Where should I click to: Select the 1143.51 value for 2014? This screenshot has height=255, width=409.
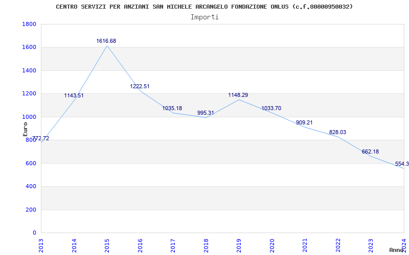tap(74, 96)
